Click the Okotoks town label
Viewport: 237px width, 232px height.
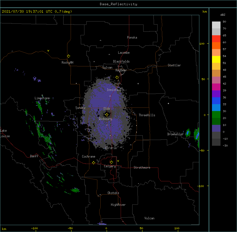click(113, 193)
